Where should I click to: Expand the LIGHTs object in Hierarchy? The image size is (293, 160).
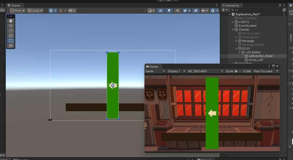(x=233, y=22)
